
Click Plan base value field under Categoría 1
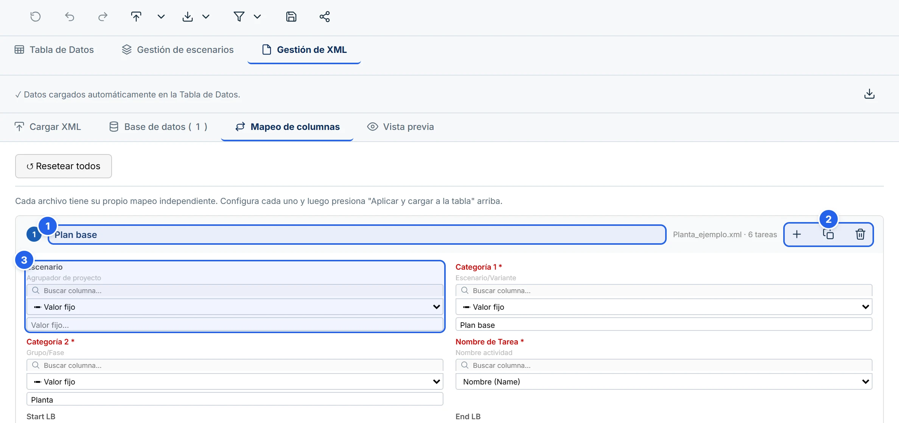pyautogui.click(x=664, y=324)
